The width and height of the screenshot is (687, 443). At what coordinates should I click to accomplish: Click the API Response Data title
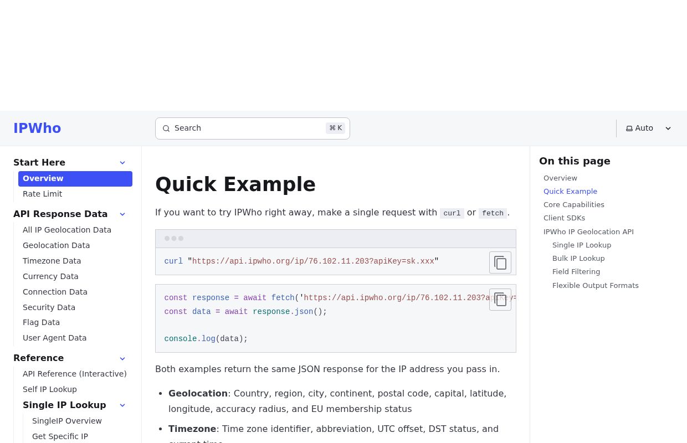(x=60, y=214)
